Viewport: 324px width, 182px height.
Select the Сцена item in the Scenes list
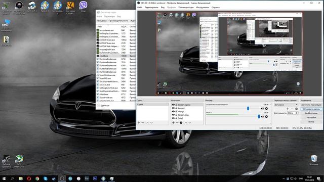click(x=152, y=105)
